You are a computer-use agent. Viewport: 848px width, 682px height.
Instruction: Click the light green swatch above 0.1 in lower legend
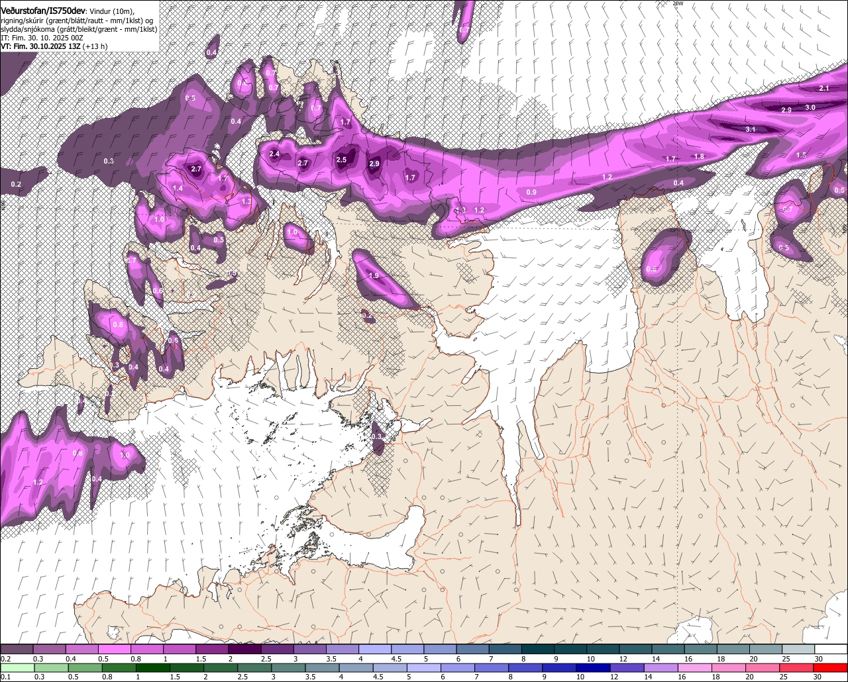click(x=17, y=668)
